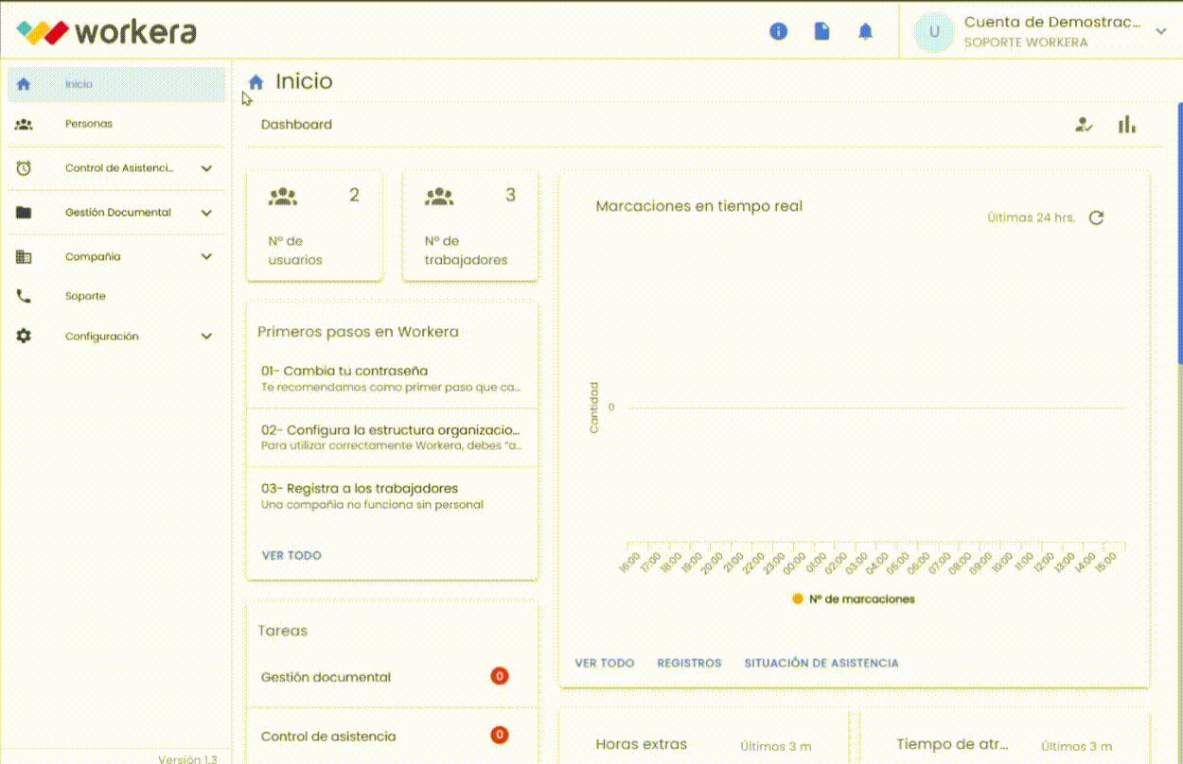
Task: Open step 03- Registra a los trabajadores
Action: [392, 495]
